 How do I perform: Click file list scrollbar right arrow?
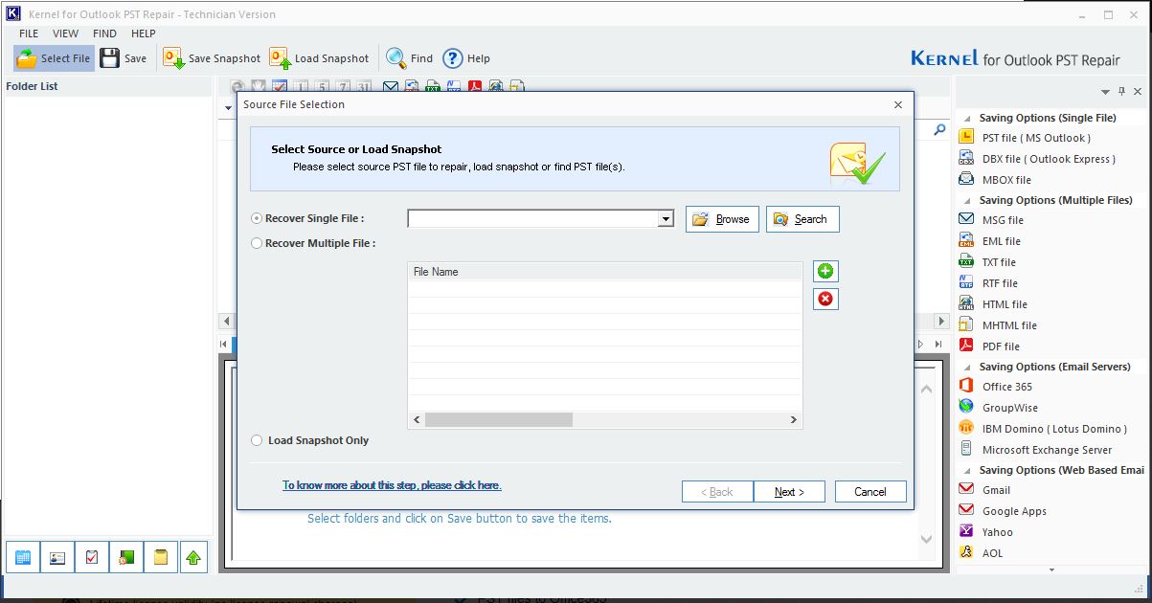click(794, 419)
